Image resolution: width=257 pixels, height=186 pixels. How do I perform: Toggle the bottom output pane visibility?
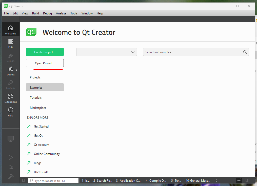click(x=239, y=180)
